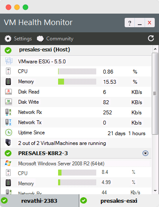Click the host CPU icon
This screenshot has height=207, width=159.
click(8, 71)
